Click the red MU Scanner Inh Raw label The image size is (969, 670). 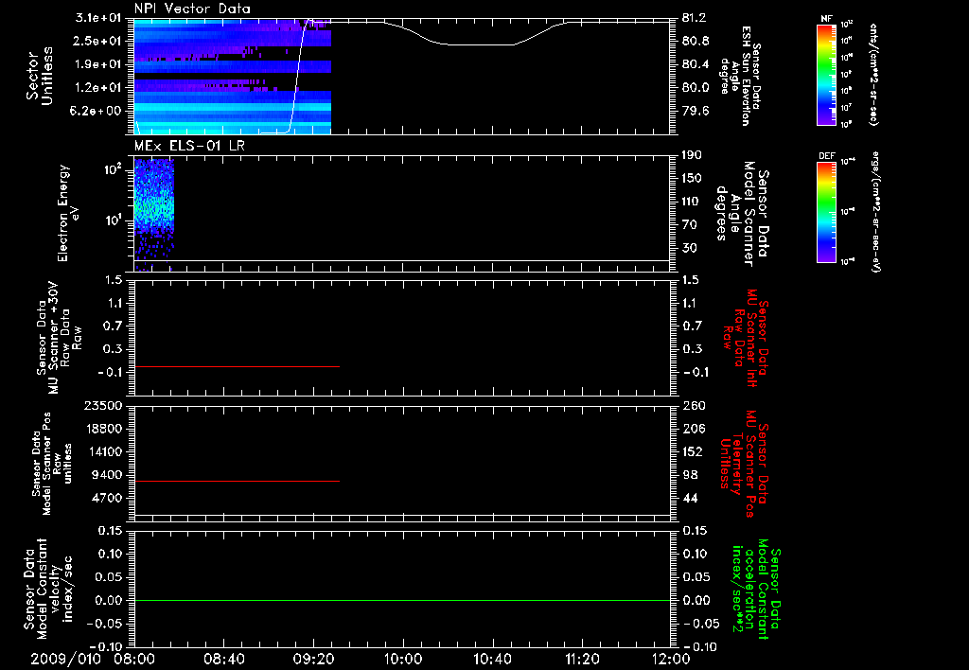pyautogui.click(x=746, y=338)
